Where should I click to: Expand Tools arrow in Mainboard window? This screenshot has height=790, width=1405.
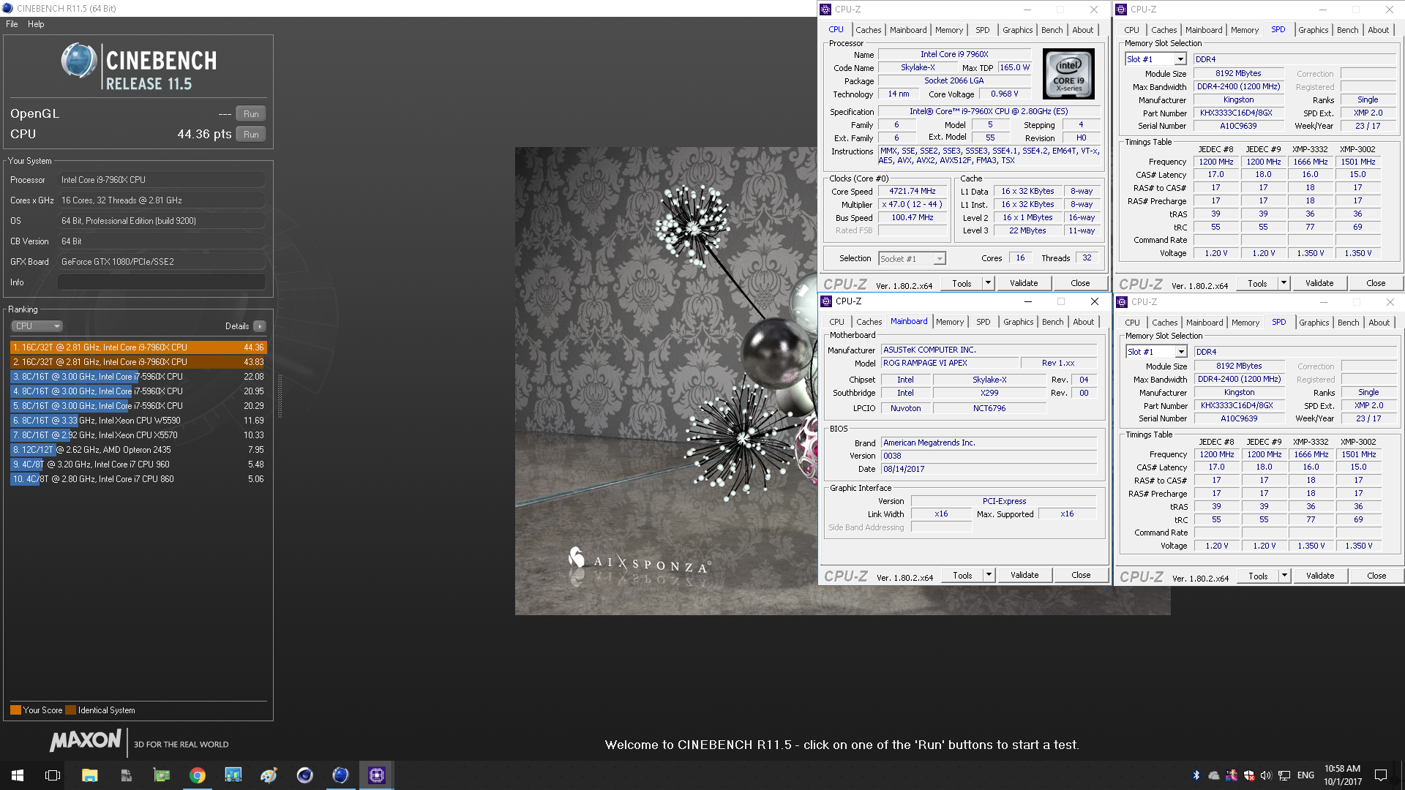(x=989, y=575)
